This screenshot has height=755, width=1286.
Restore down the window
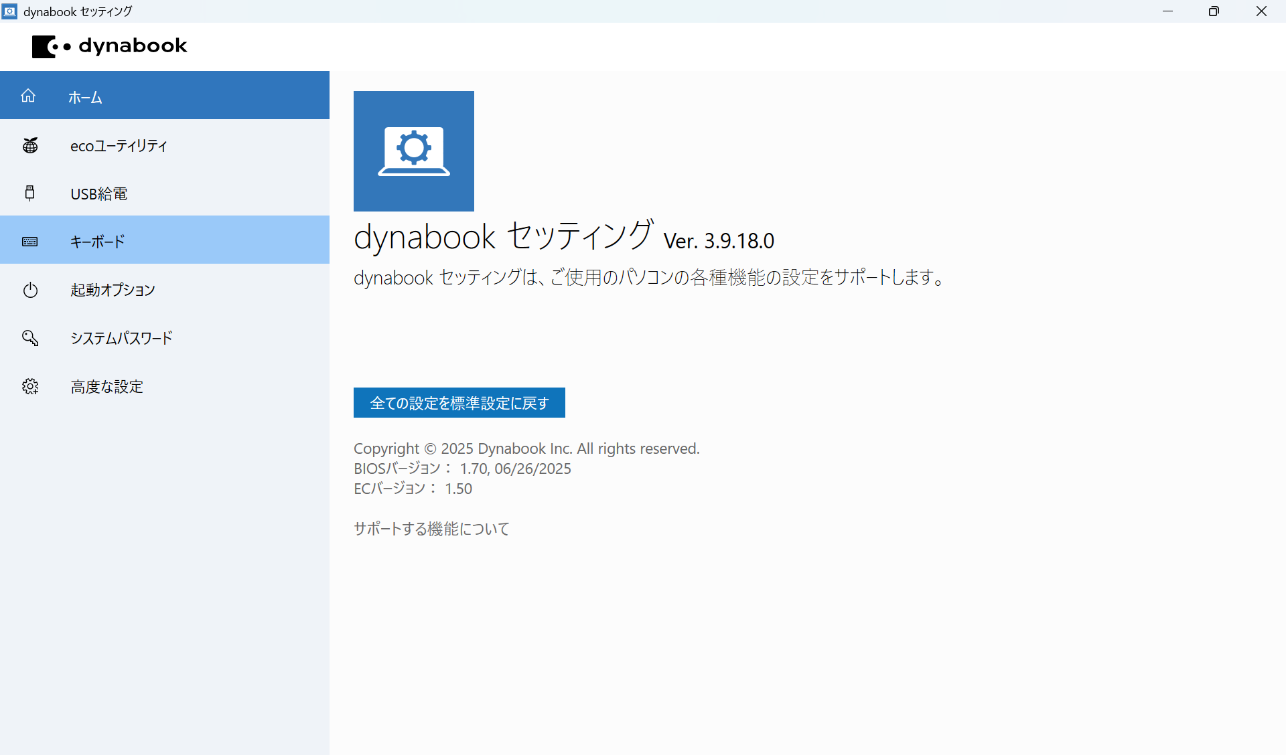click(1214, 11)
